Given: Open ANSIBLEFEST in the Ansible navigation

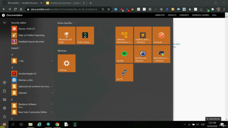Looking at the screenshot, I should (160, 15).
